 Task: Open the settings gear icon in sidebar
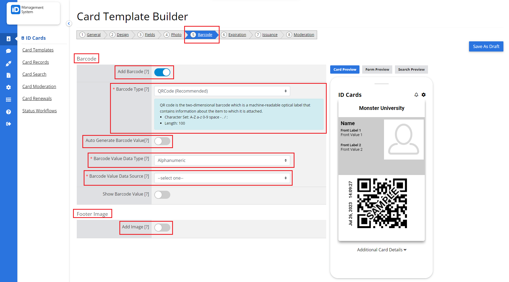(x=9, y=87)
